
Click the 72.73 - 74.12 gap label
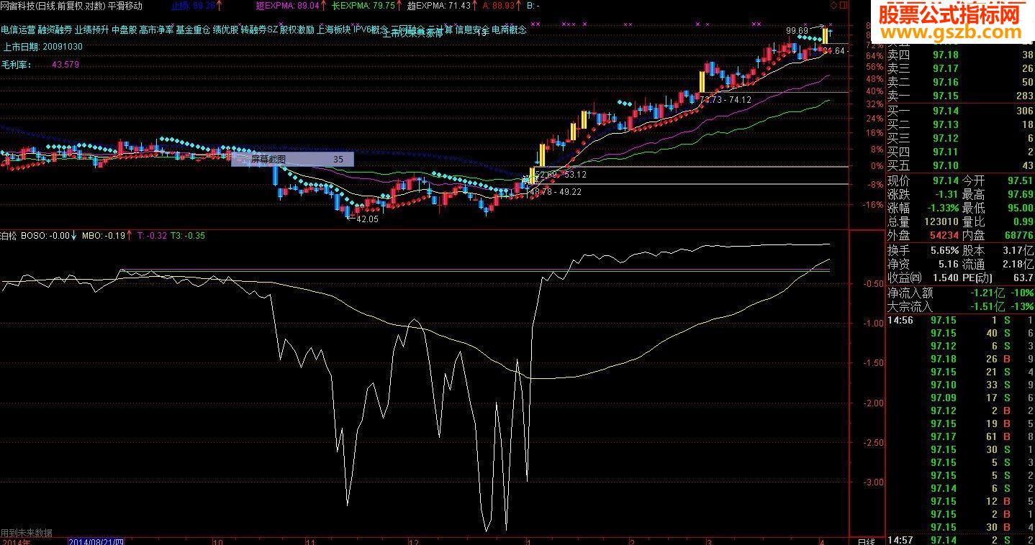click(x=726, y=100)
